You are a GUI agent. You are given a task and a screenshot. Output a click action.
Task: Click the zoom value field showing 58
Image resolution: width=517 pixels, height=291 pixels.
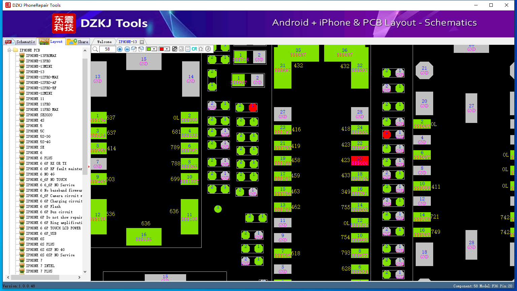coord(107,49)
